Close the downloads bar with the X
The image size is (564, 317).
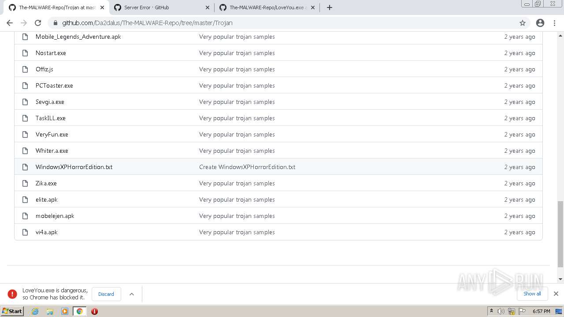coord(556,294)
